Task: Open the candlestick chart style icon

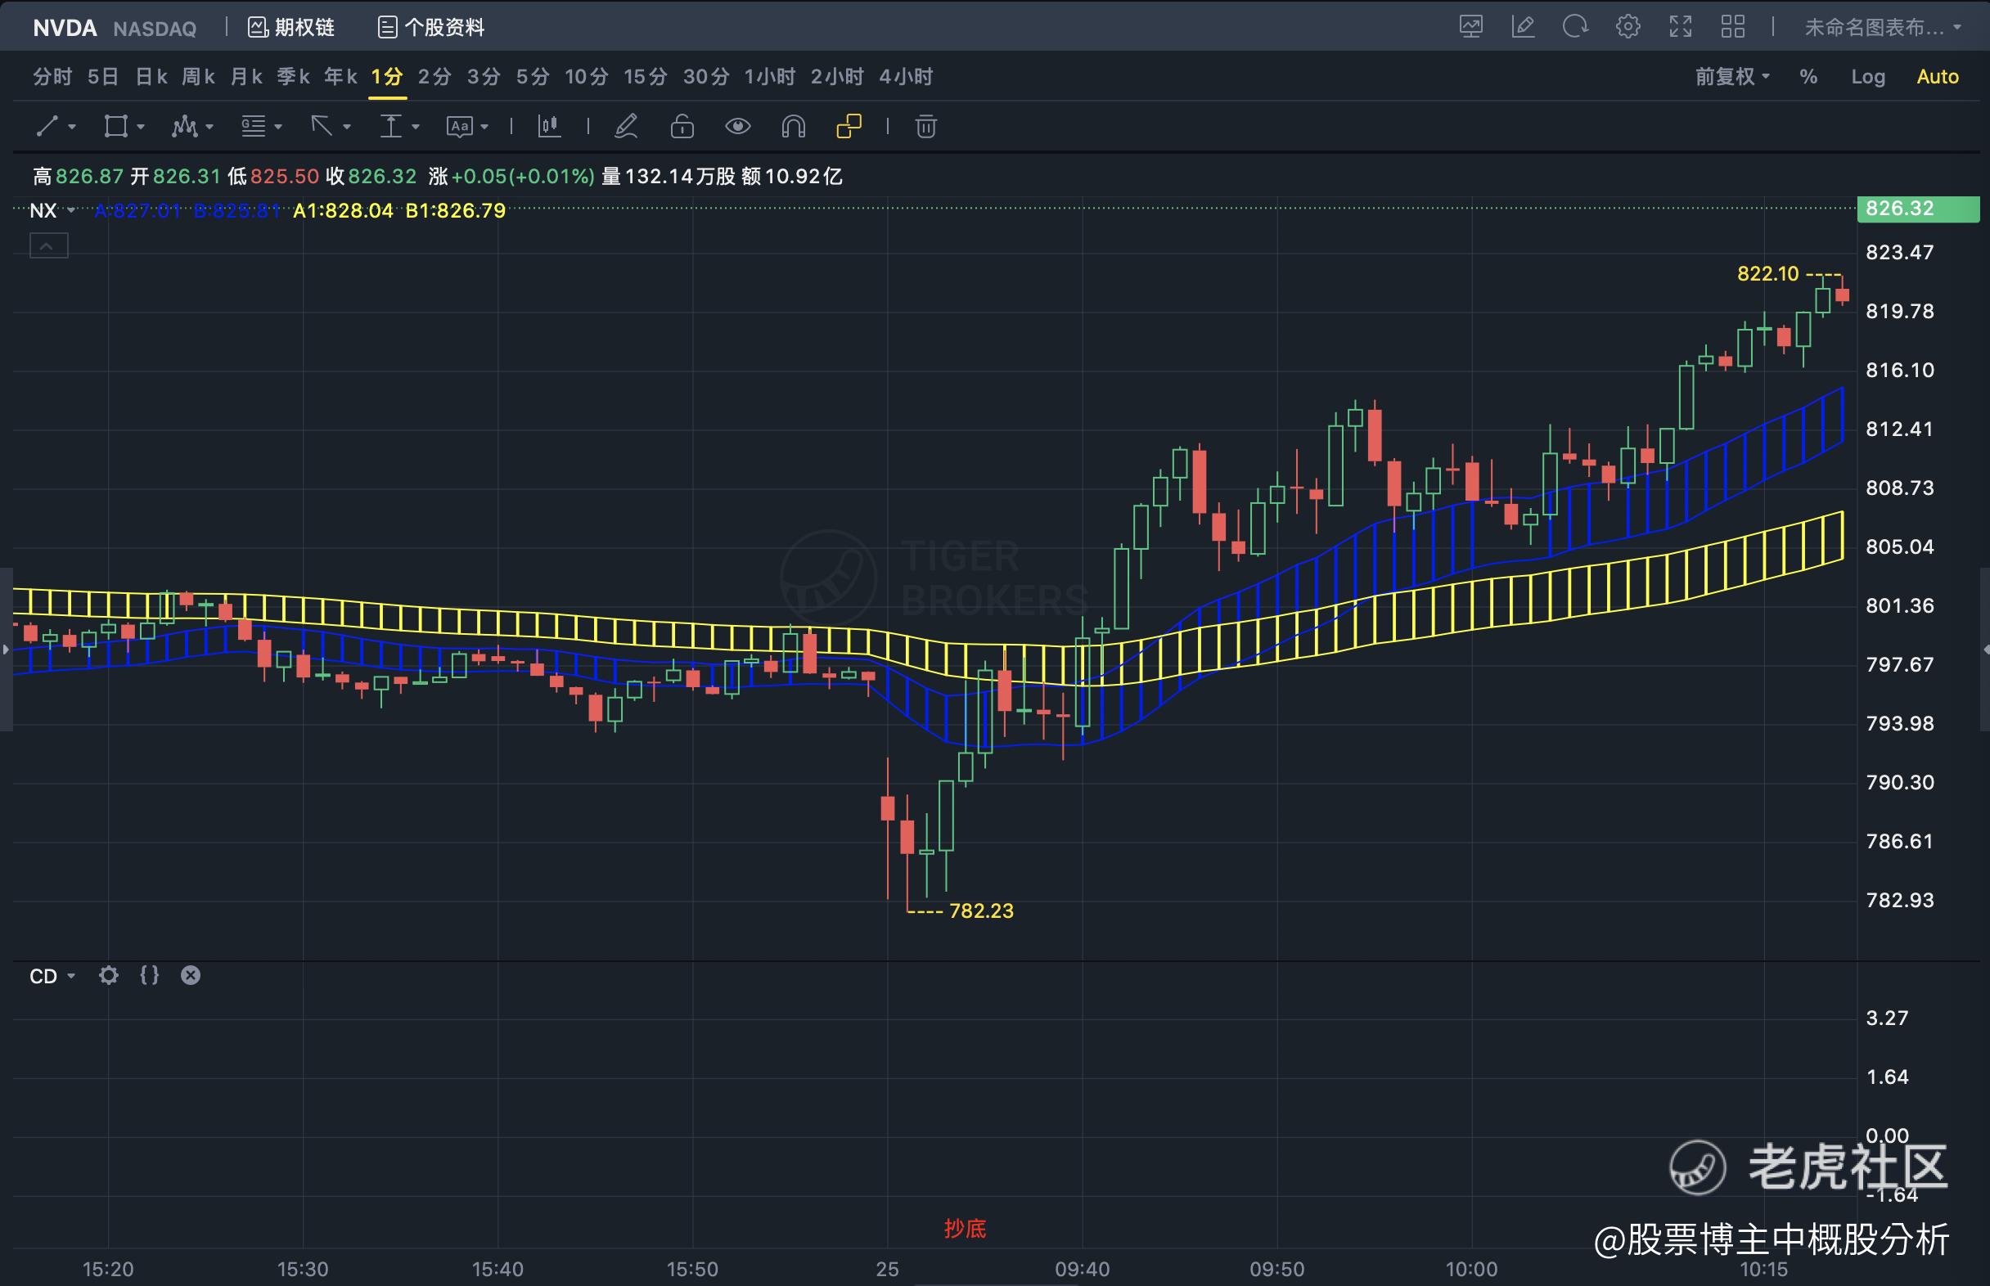Action: click(x=549, y=126)
